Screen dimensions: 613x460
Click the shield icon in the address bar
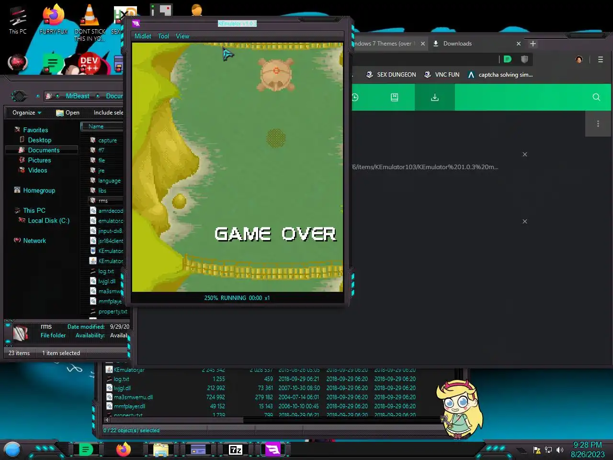pos(524,59)
